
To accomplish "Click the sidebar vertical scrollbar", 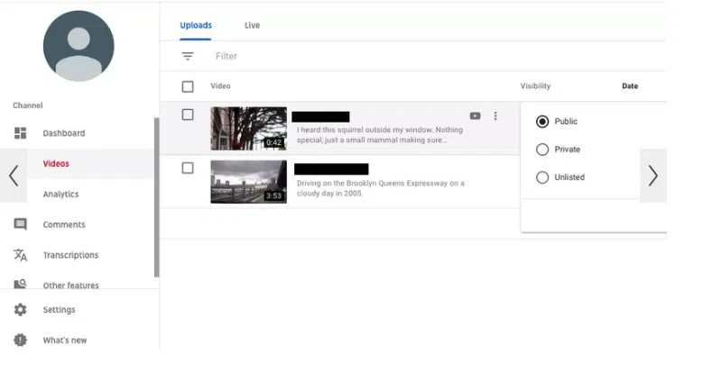I will pyautogui.click(x=156, y=197).
